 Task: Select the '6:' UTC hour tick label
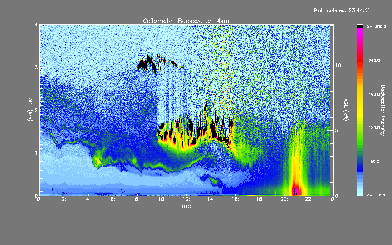point(113,199)
